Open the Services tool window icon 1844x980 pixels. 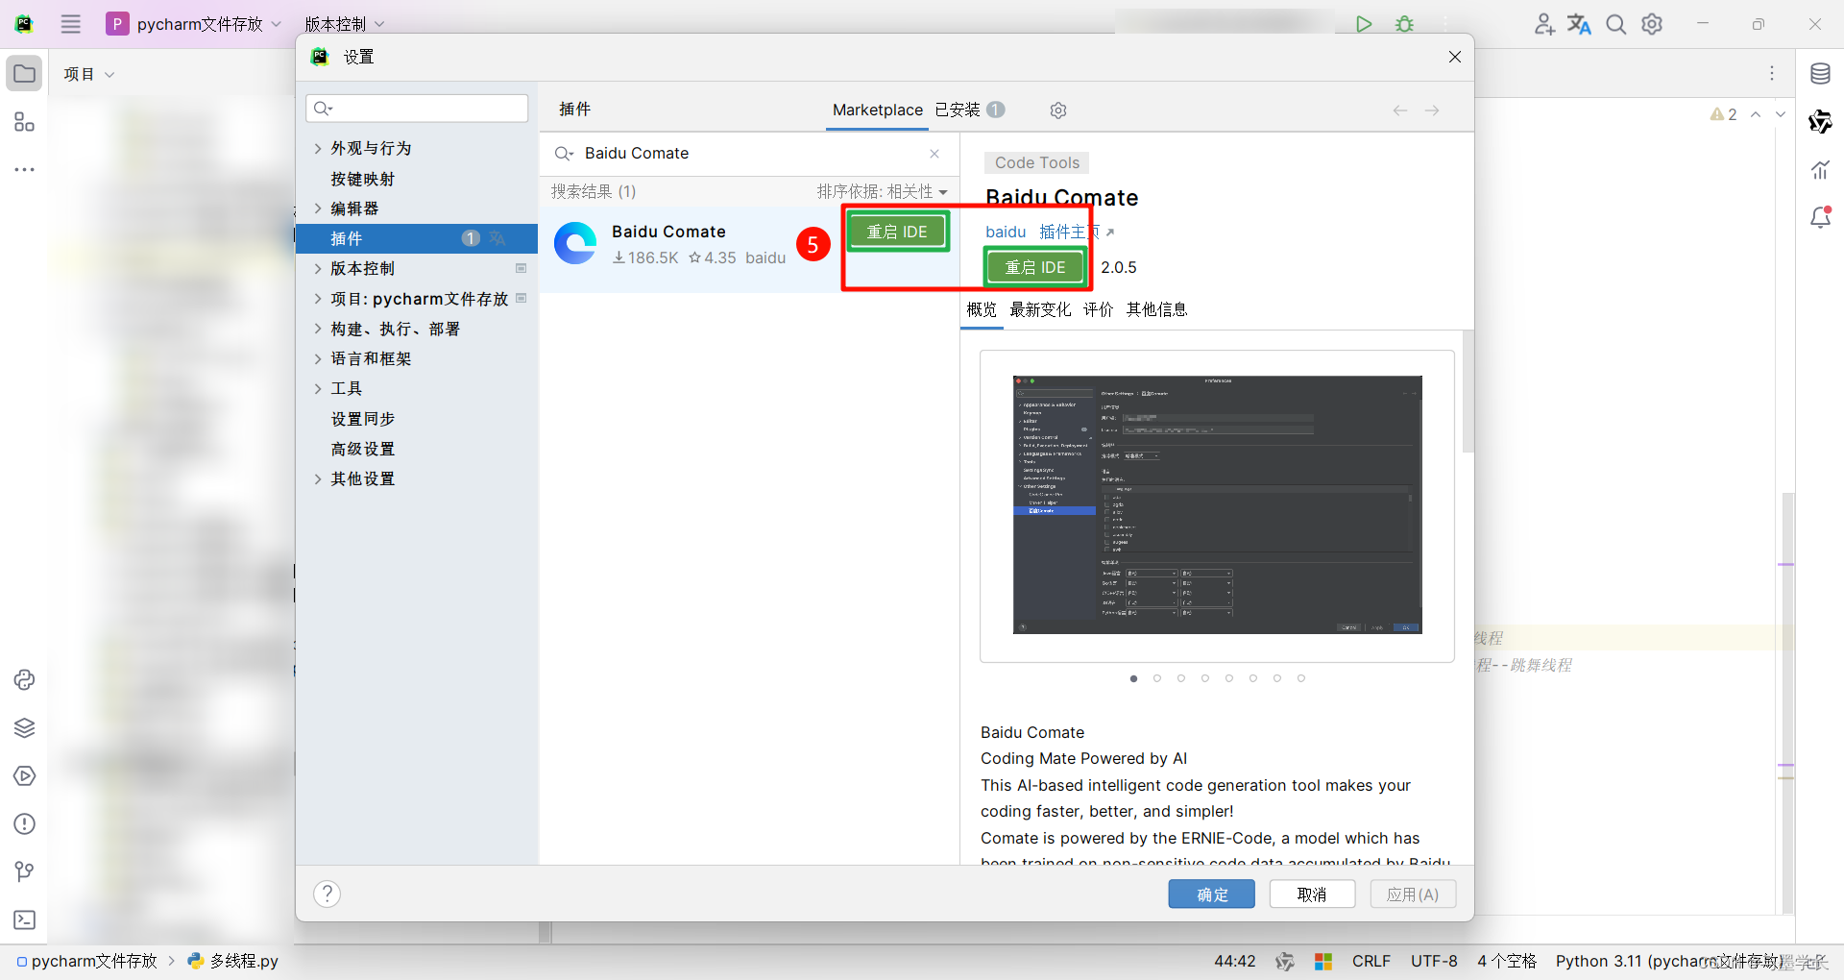24,776
